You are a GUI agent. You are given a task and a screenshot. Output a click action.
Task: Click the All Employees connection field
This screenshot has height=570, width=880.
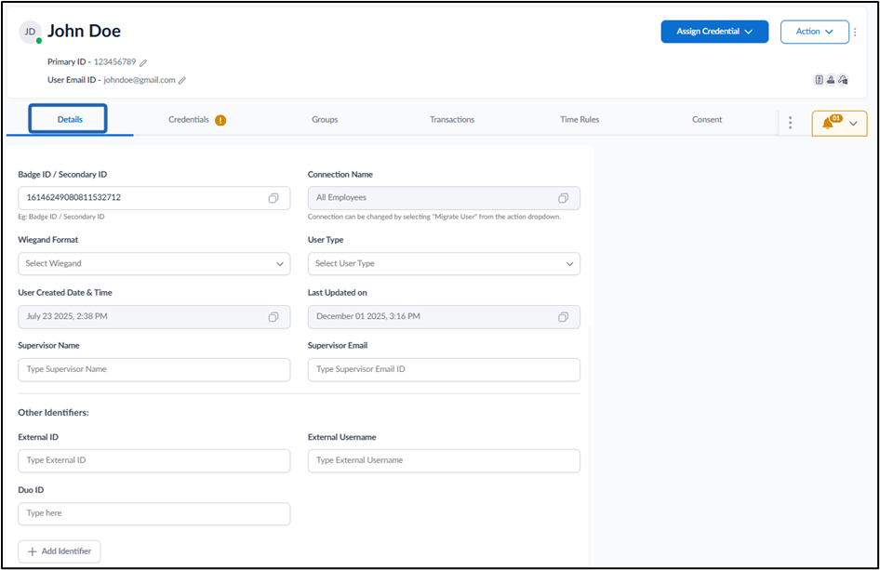pos(444,198)
